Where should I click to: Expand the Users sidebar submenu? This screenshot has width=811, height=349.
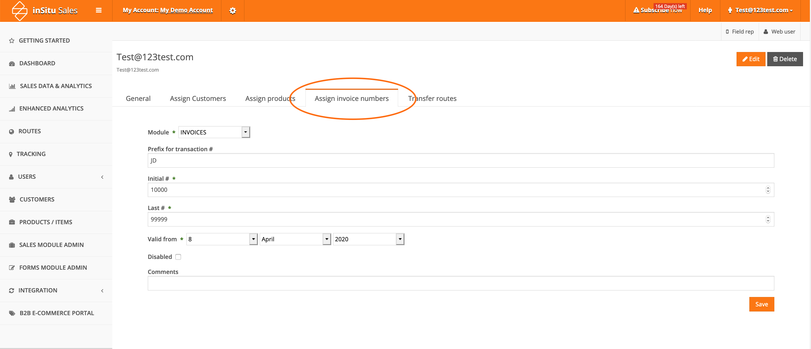tap(102, 177)
